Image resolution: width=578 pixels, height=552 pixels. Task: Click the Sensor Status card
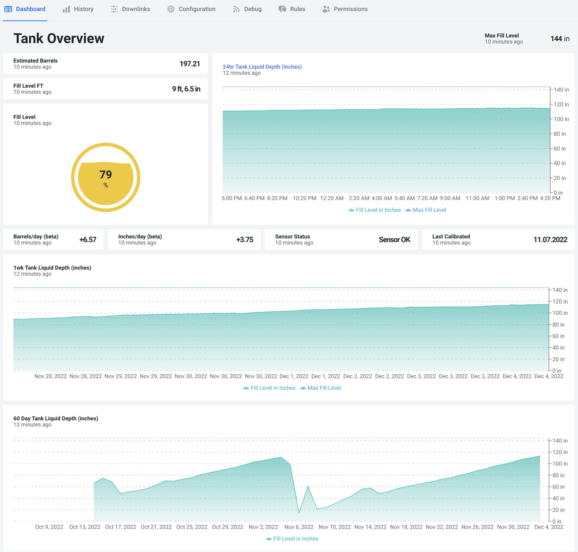coord(341,240)
